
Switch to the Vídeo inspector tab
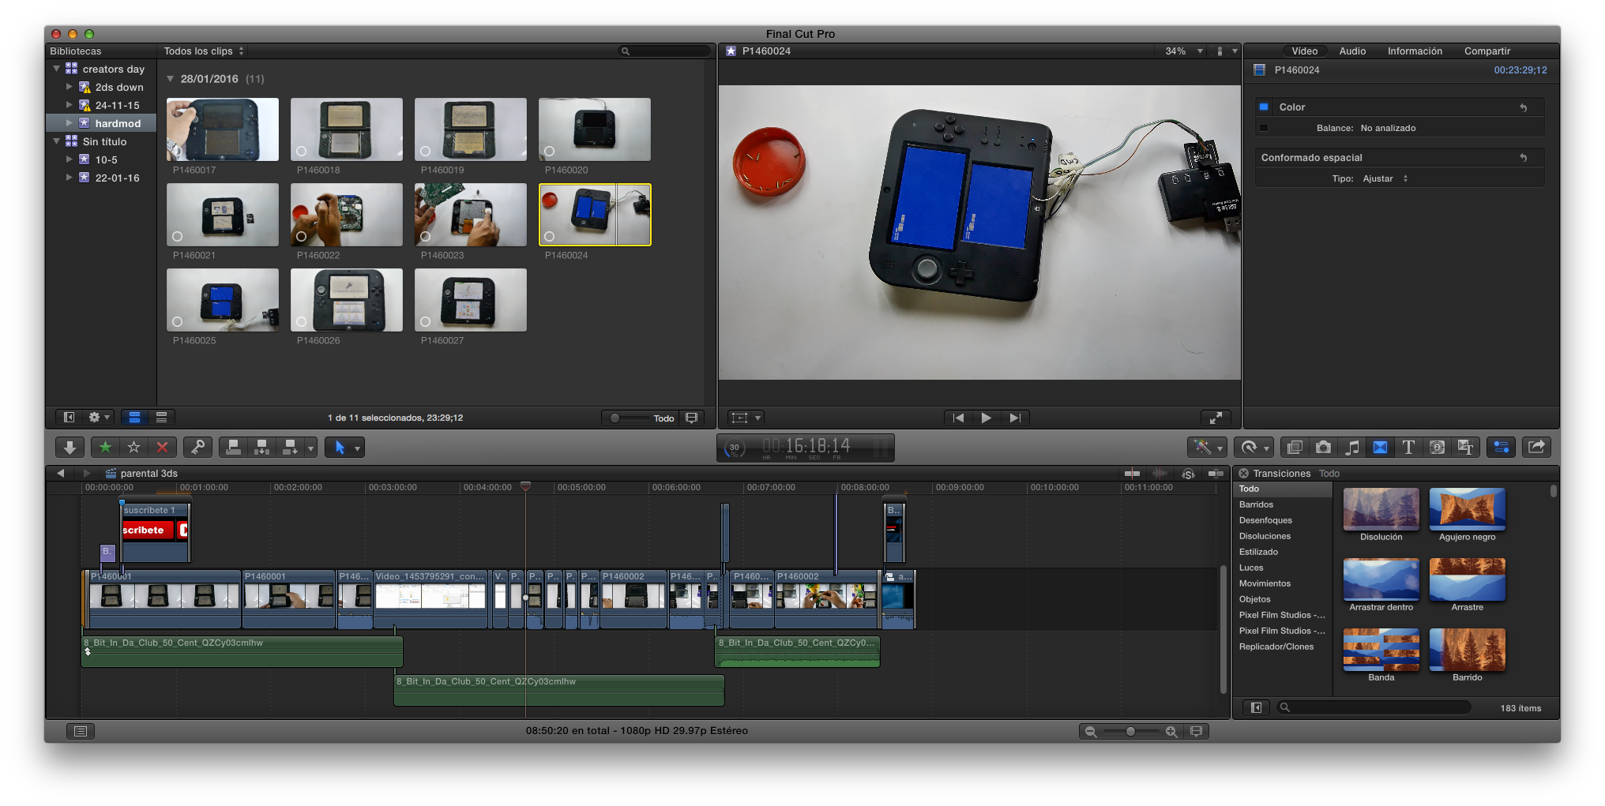click(x=1304, y=51)
